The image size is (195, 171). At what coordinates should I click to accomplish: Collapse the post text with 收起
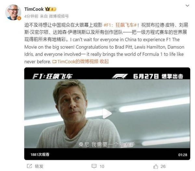104,61
